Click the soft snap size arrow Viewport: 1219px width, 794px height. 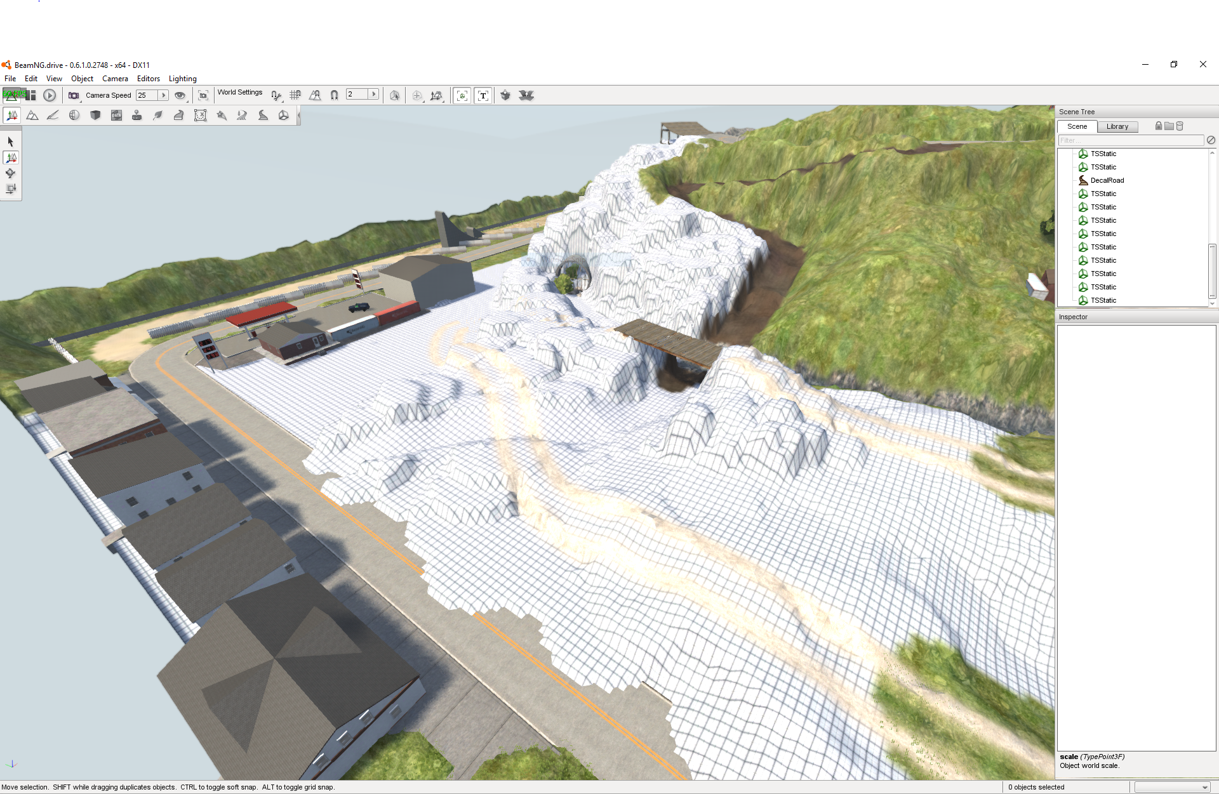374,94
